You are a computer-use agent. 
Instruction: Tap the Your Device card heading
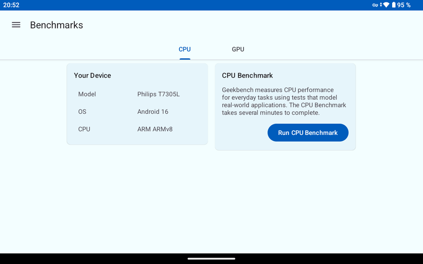pos(93,76)
